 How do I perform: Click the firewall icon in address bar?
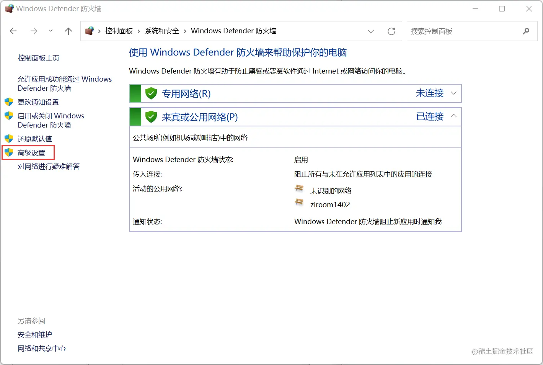point(90,31)
